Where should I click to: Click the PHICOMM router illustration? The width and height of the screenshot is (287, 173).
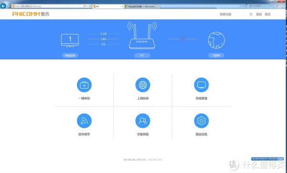tap(142, 35)
